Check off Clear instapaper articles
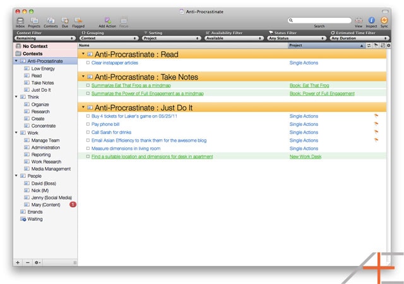 coord(88,63)
